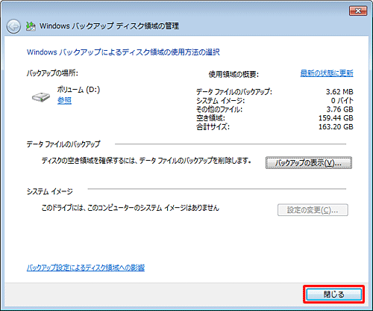Open バックアップ設定によるディスク領域への影響 link

pos(86,268)
